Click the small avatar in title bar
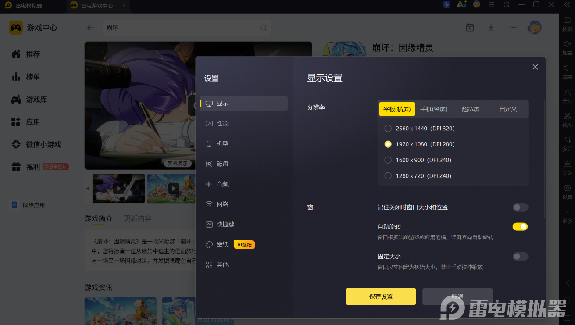This screenshot has width=575, height=325. [x=476, y=4]
